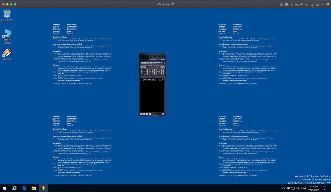The width and height of the screenshot is (331, 192).
Task: Click Winamp logo about icon
Action: [164, 63]
